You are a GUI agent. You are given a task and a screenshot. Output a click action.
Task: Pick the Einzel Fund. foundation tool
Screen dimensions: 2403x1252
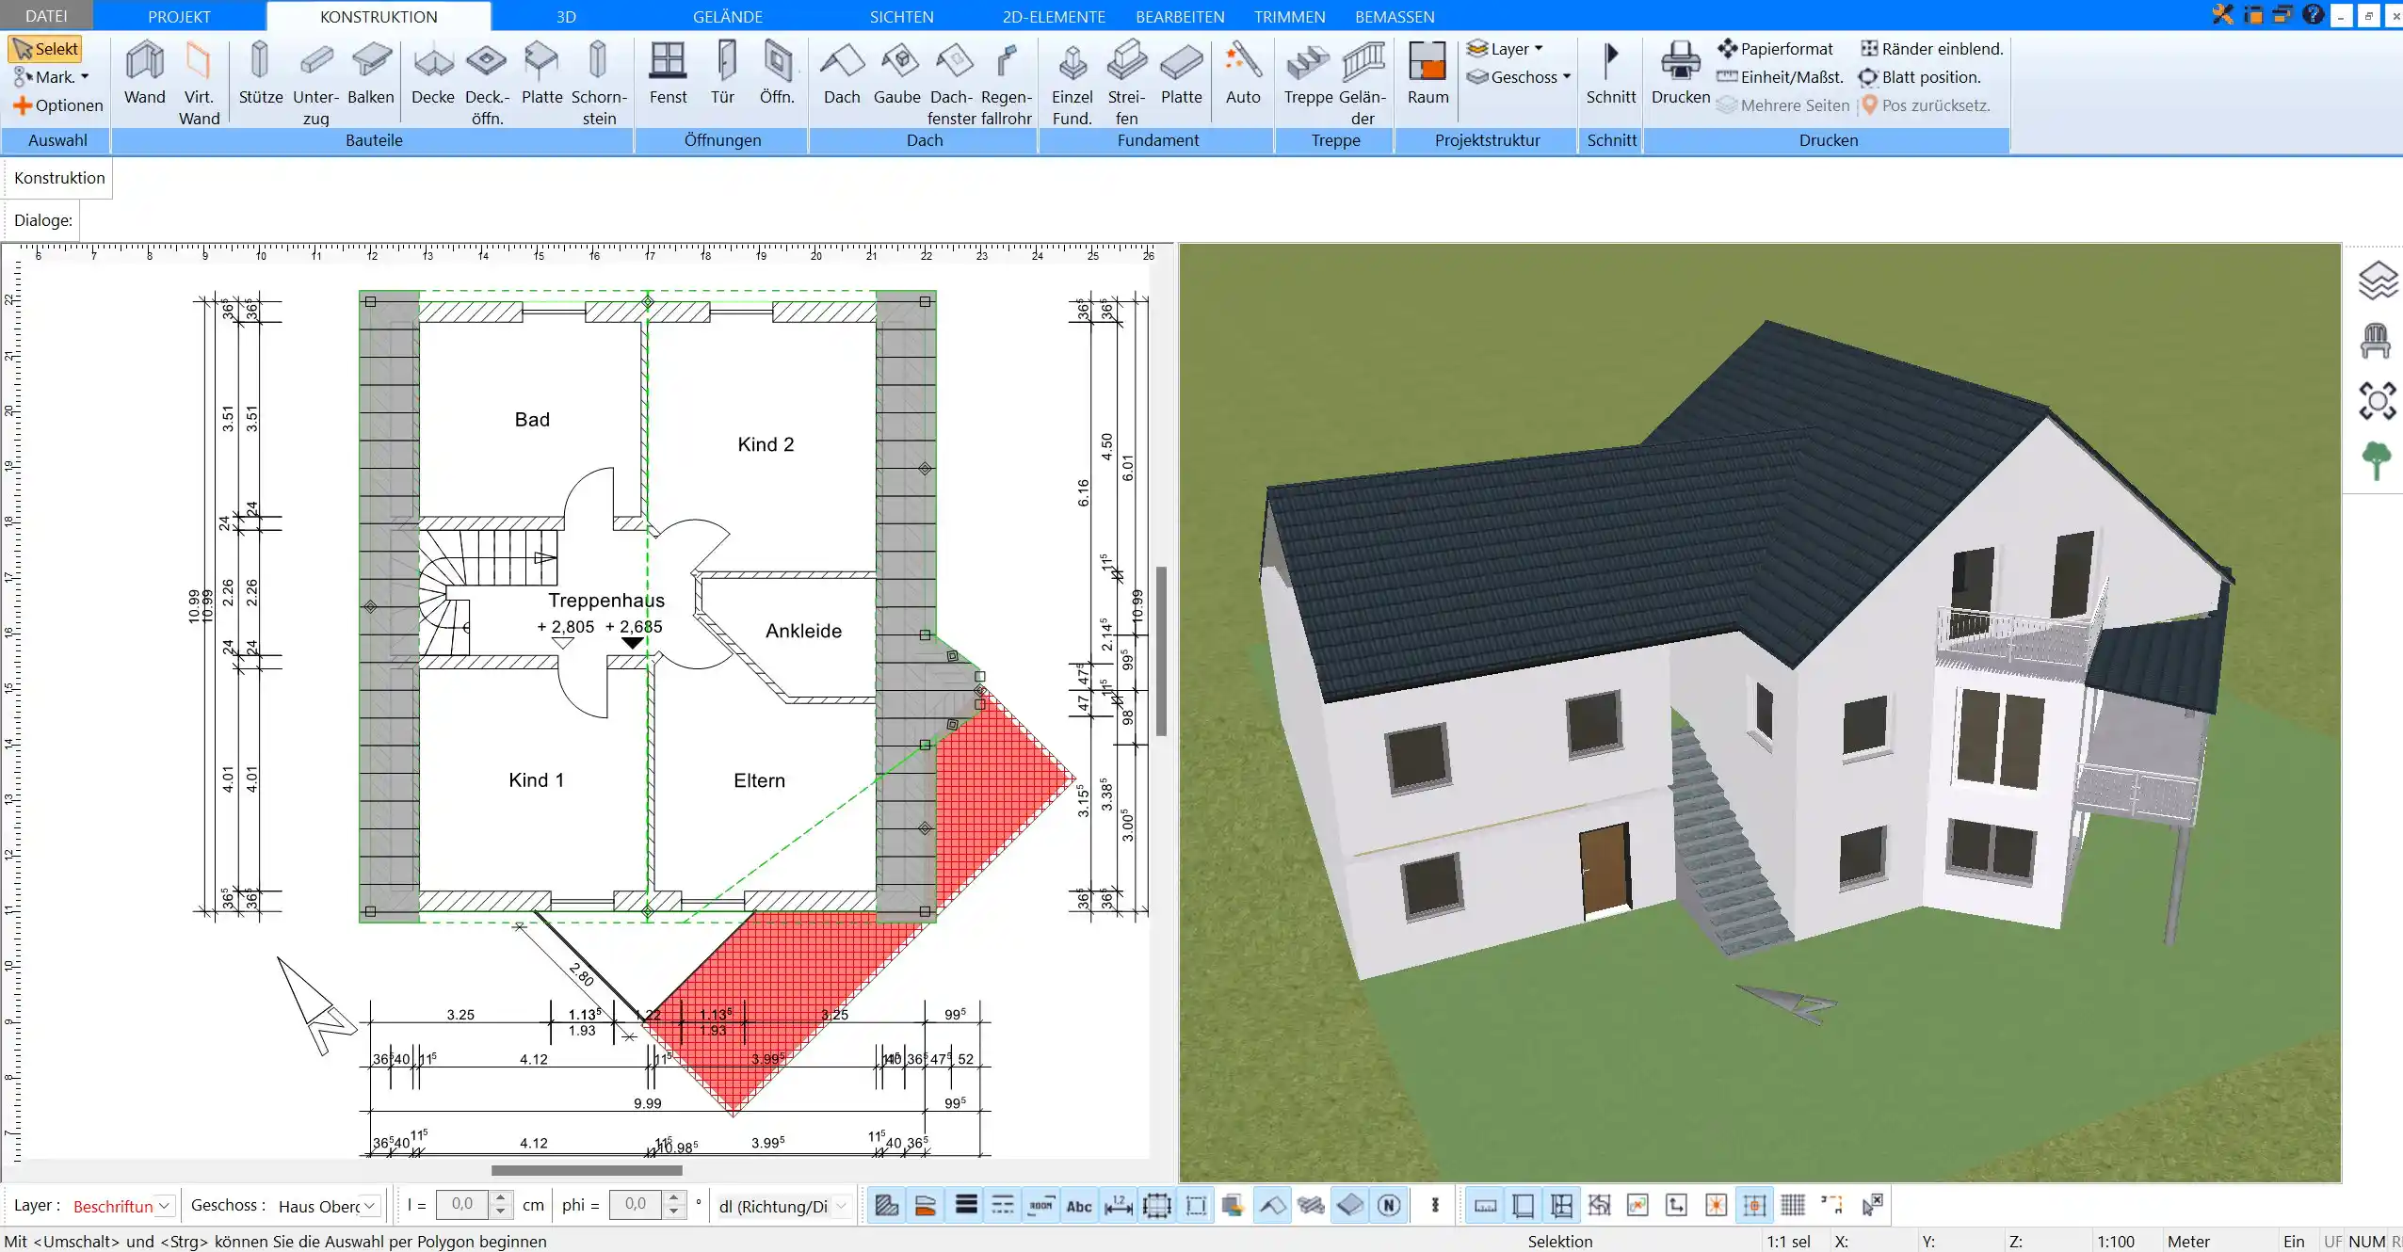1072,83
